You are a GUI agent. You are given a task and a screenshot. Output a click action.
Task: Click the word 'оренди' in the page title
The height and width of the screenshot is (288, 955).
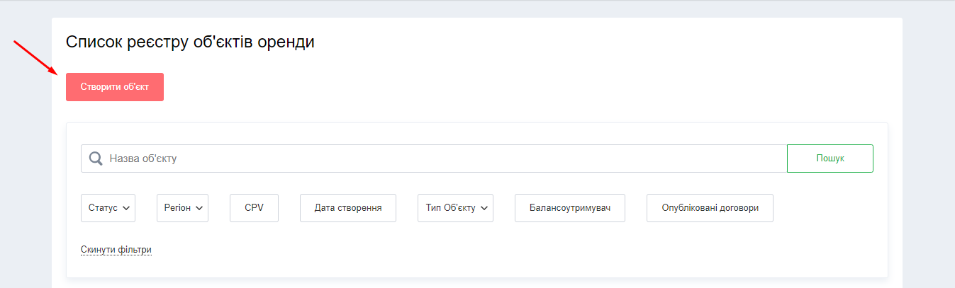click(286, 42)
